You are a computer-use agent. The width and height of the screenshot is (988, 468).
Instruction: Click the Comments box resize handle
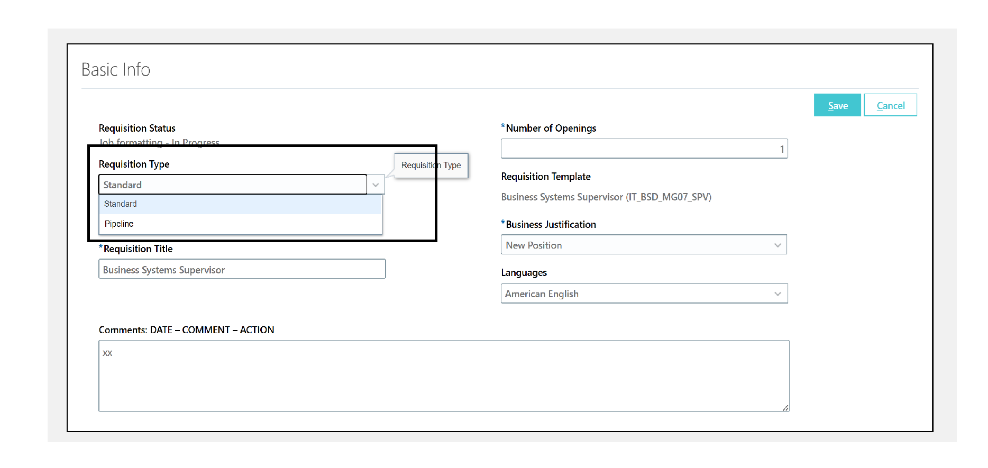point(785,408)
